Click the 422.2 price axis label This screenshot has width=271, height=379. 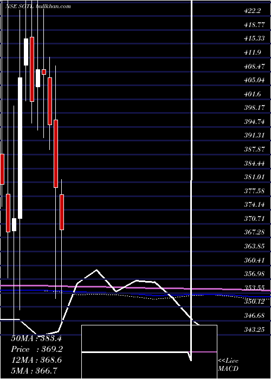coord(254,11)
